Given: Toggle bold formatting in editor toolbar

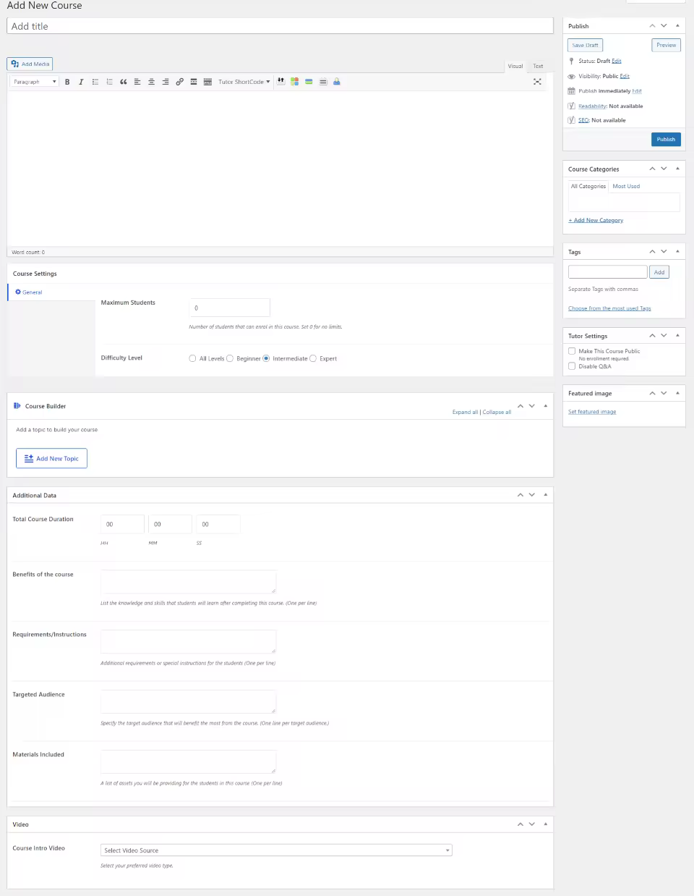Looking at the screenshot, I should point(67,82).
